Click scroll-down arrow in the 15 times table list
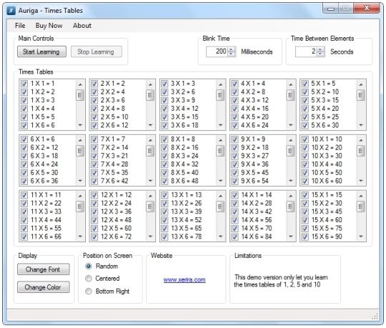 pyautogui.click(x=361, y=237)
